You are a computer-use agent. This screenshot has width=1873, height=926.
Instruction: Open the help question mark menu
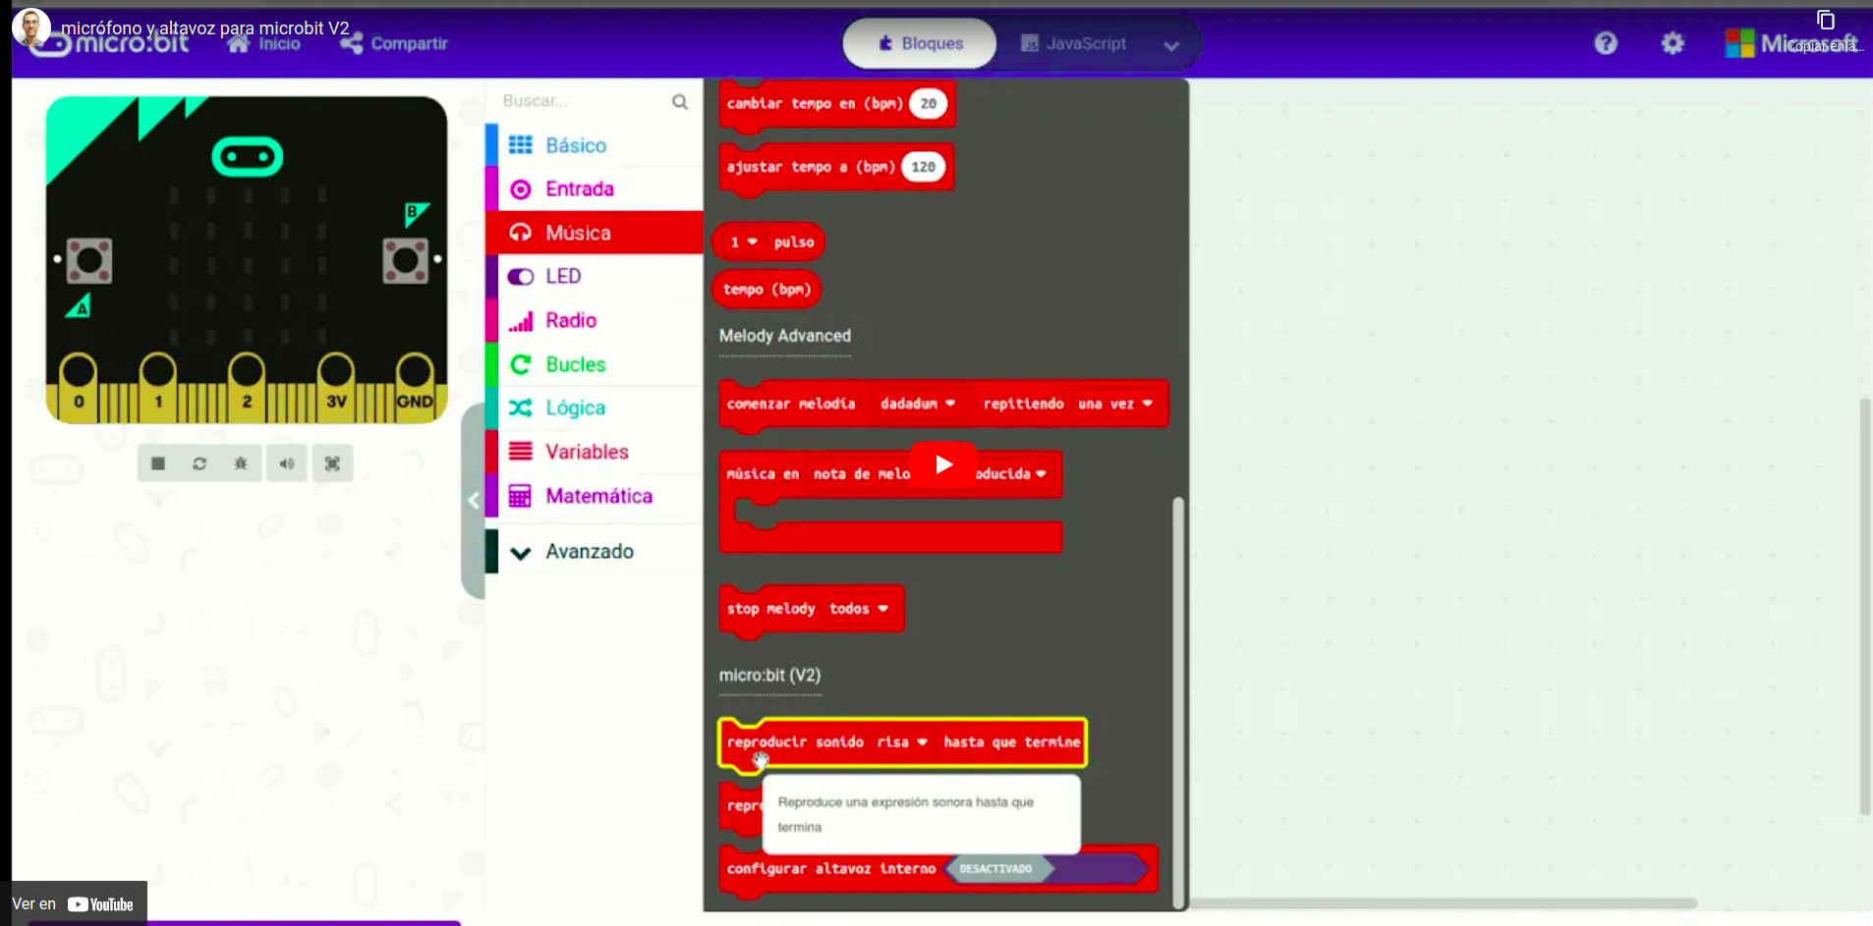point(1605,43)
